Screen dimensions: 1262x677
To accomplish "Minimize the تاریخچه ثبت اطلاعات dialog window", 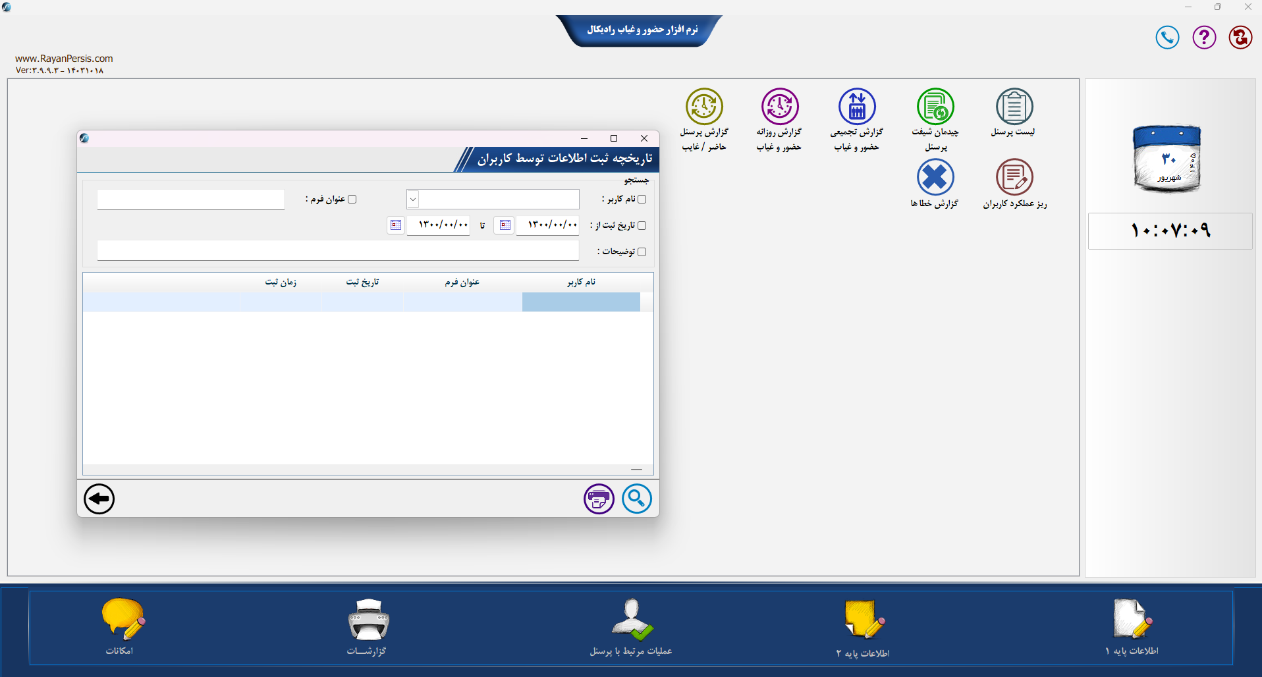I will [584, 138].
